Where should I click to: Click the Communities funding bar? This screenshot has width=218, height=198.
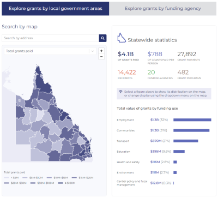click(191, 130)
